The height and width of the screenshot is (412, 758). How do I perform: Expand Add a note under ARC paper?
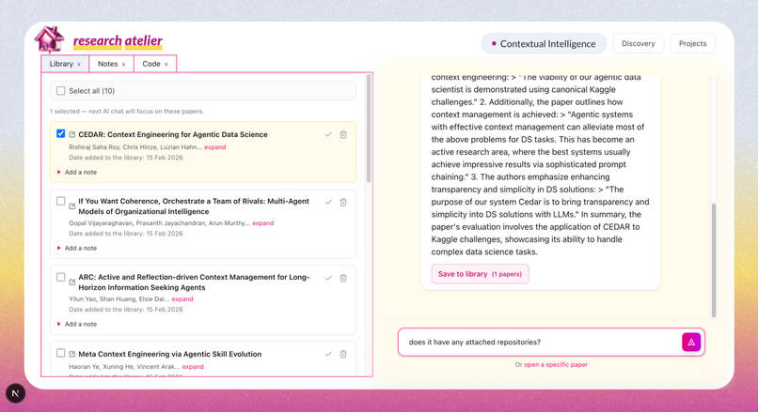tap(77, 324)
